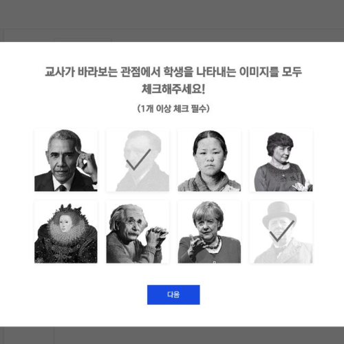344x344 pixels.
Task: Select the suited man touching his temple
Action: 66,160
